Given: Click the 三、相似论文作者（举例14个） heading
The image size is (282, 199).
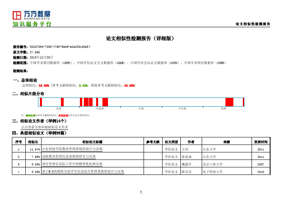Looking at the screenshot, I should [40, 121].
